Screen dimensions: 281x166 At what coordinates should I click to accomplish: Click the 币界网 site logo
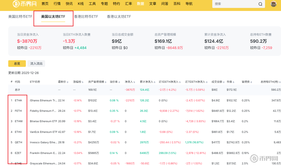point(24,4)
